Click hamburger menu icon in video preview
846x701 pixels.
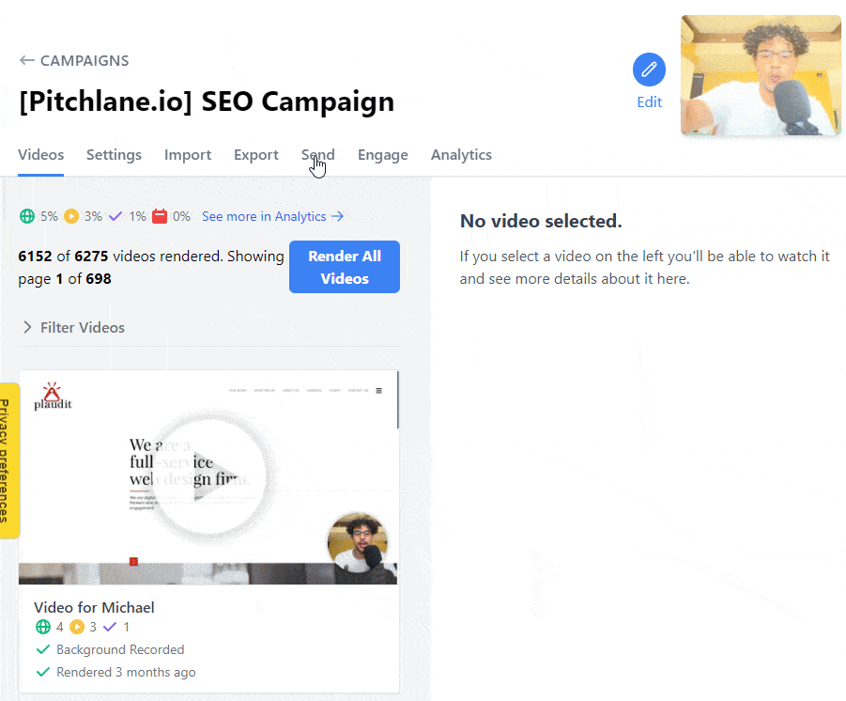click(378, 391)
